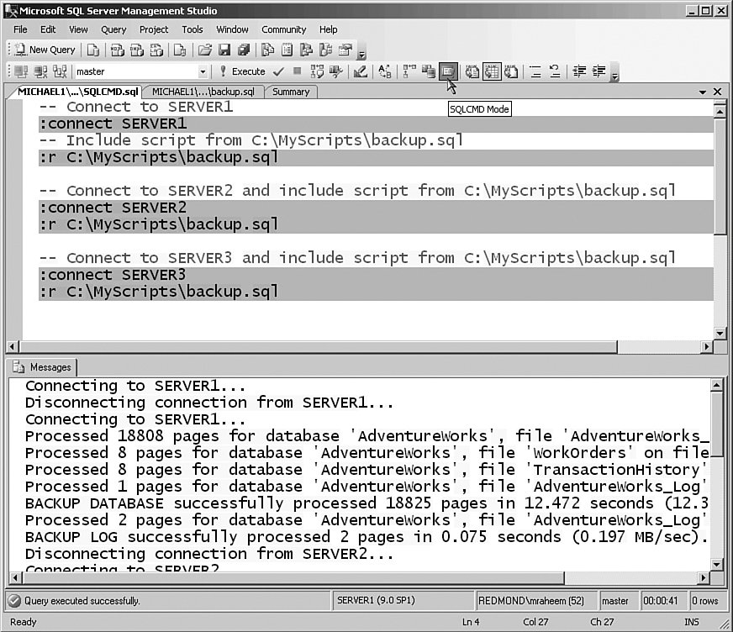Viewport: 733px width, 632px height.
Task: Open the Community menu
Action: [284, 29]
